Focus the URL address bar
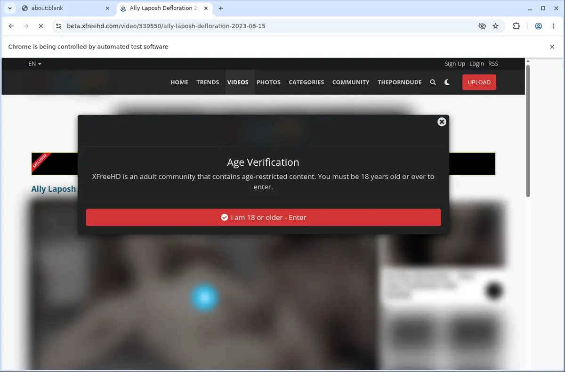The height and width of the screenshot is (372, 565). pos(268,26)
